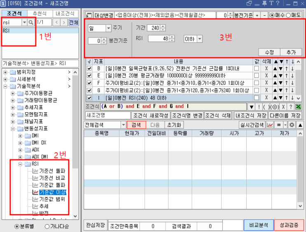Expand the 범위지정 tree folder
306x232 pixels.
[5, 72]
